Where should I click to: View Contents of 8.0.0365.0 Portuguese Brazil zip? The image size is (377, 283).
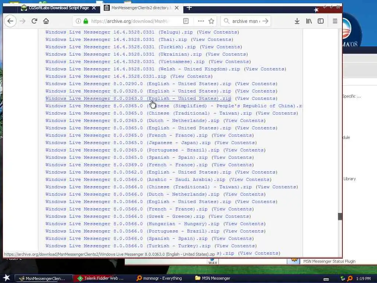pos(244,150)
